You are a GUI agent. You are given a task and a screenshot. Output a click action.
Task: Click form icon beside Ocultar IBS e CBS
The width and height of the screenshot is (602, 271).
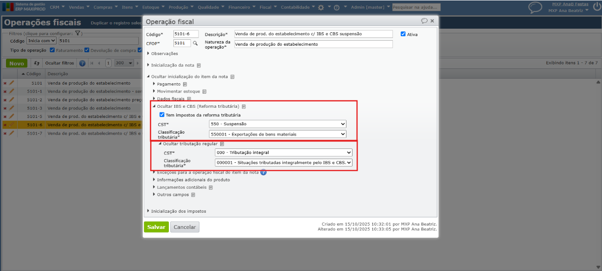pyautogui.click(x=243, y=106)
